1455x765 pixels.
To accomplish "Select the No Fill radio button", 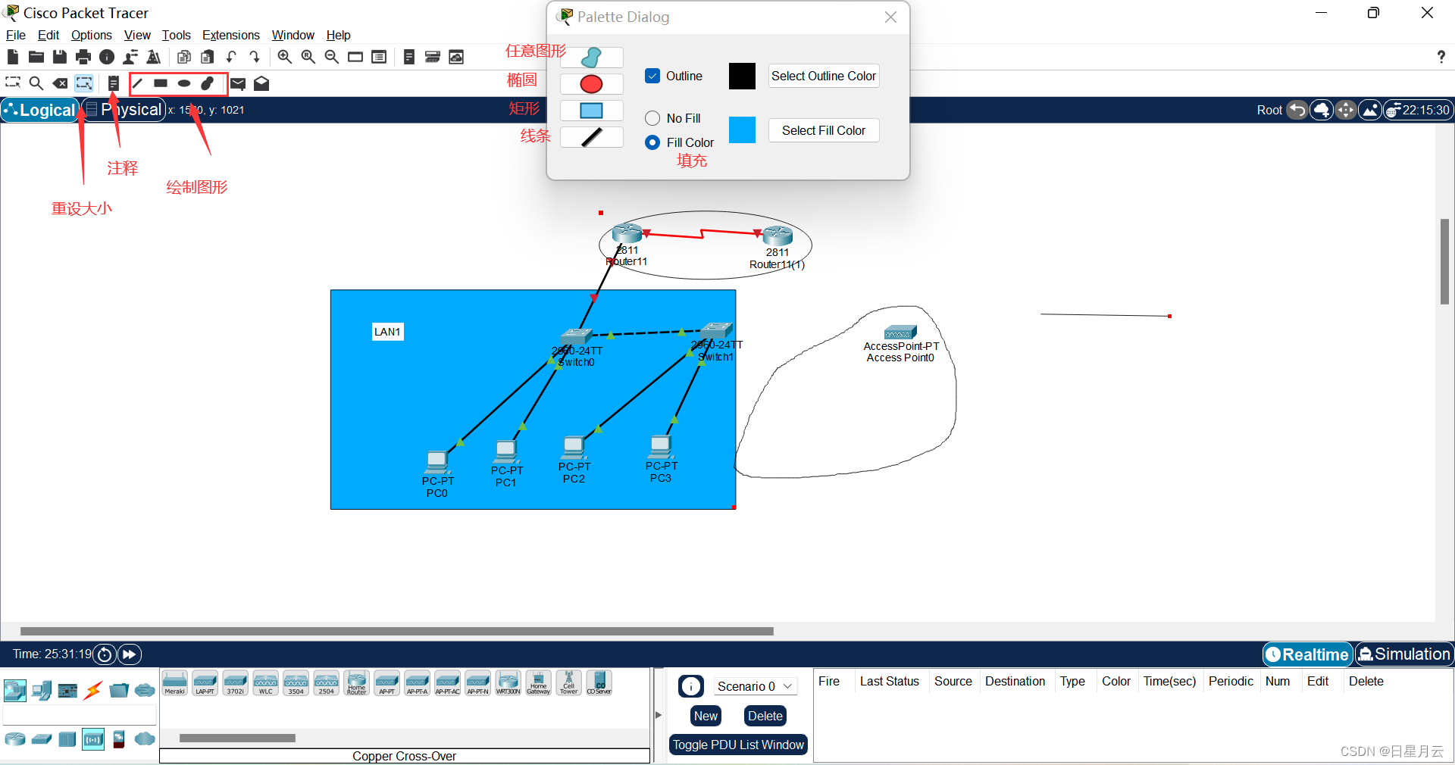I will coord(652,118).
